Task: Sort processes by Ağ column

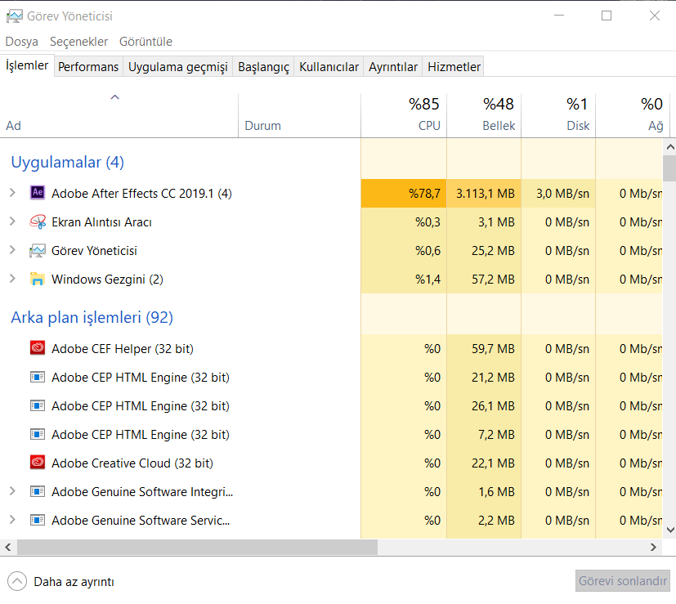Action: pyautogui.click(x=633, y=115)
